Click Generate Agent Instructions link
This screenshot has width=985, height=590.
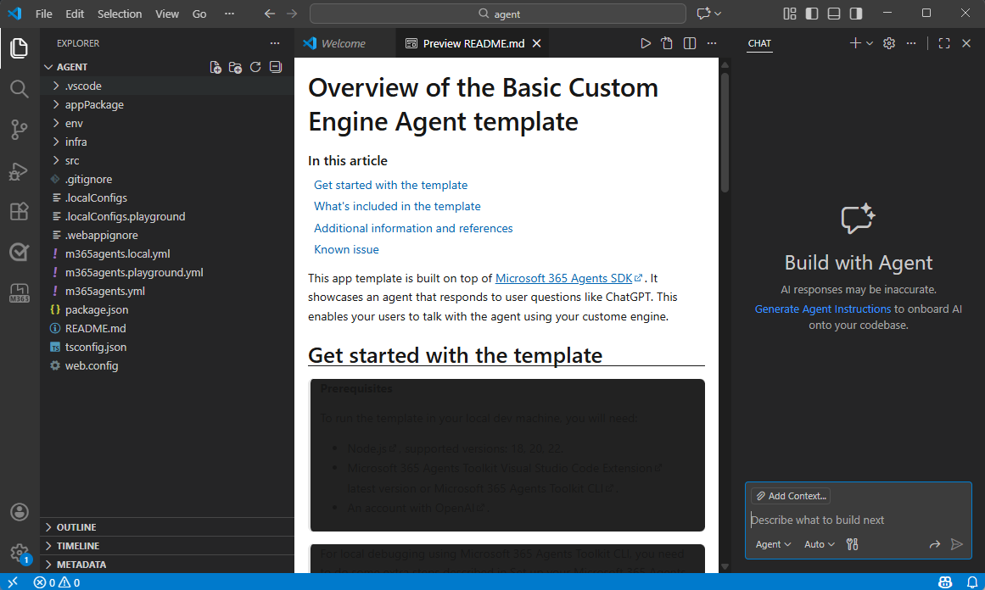[x=822, y=309]
